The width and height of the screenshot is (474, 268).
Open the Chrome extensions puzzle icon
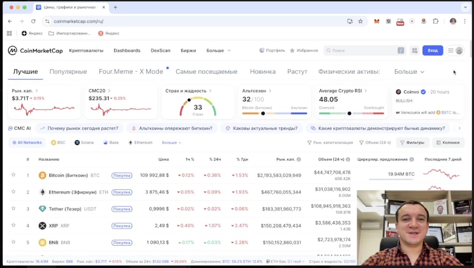point(435,21)
